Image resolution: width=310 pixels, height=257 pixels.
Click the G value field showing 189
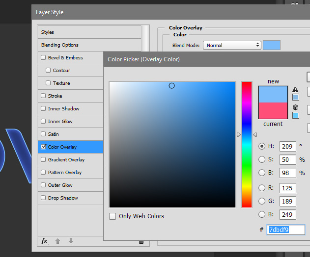tap(288, 201)
